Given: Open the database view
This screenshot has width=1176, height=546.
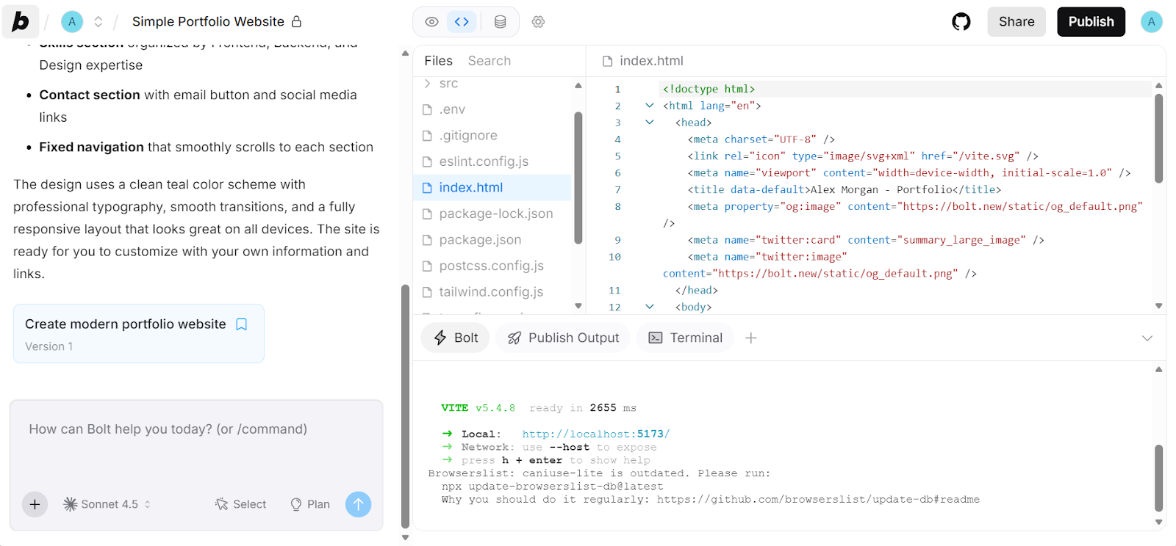Looking at the screenshot, I should [500, 22].
